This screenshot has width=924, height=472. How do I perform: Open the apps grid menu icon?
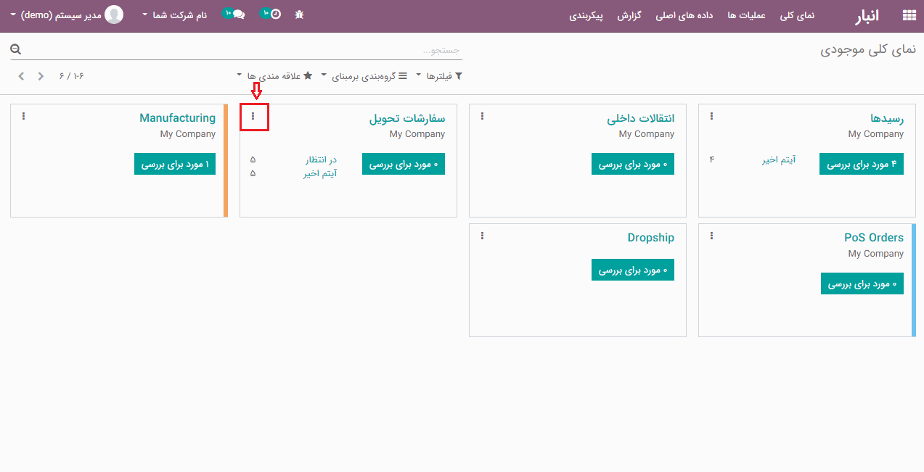pyautogui.click(x=909, y=15)
